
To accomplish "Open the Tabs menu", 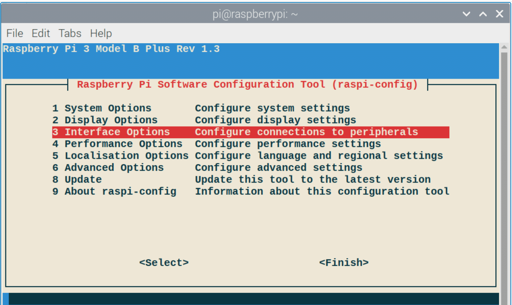I will pyautogui.click(x=70, y=33).
